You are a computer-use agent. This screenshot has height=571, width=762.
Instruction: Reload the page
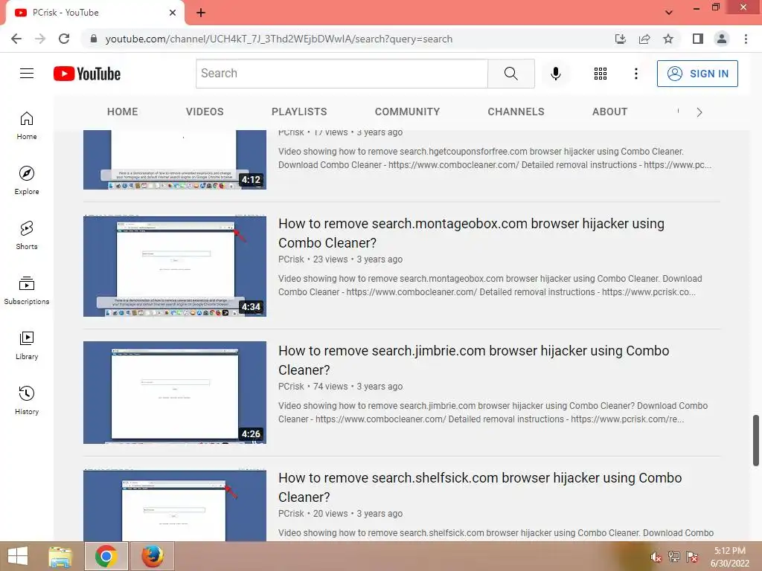pyautogui.click(x=64, y=39)
